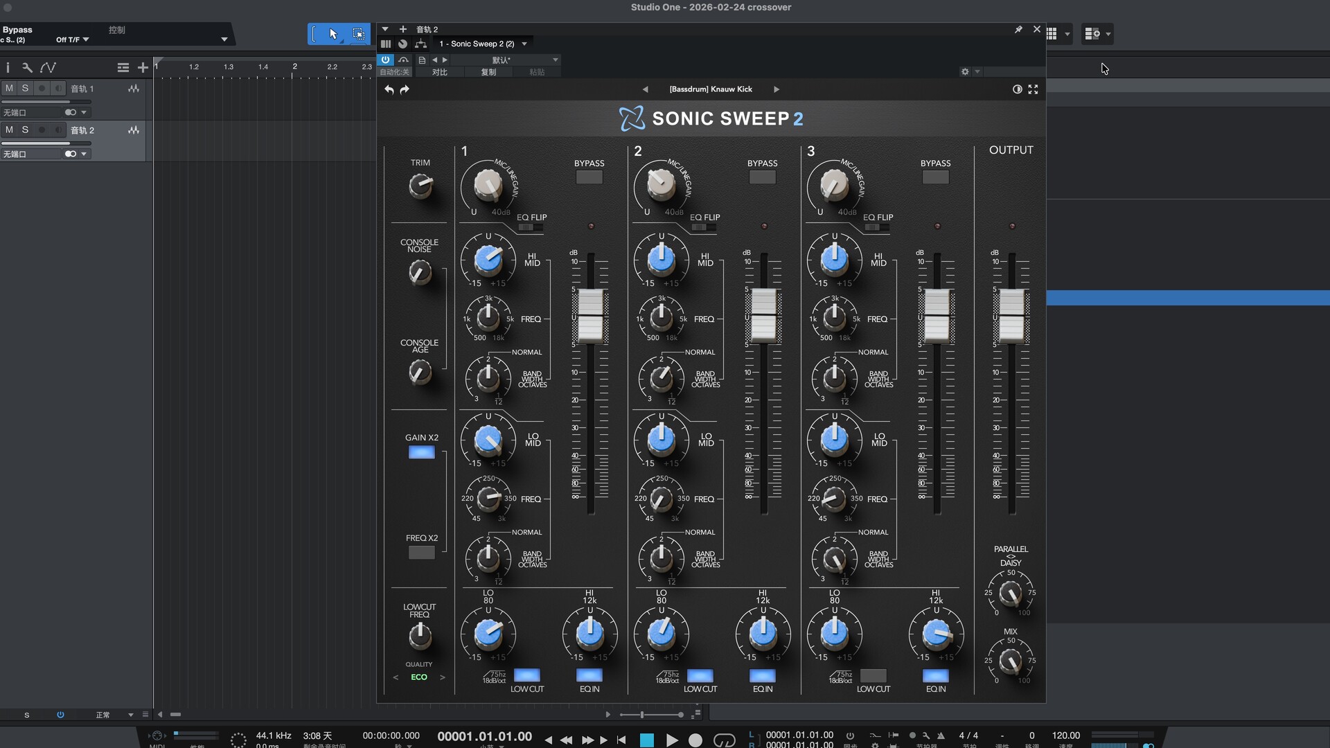Expand the Off T/F dropdown
The image size is (1330, 748).
86,39
